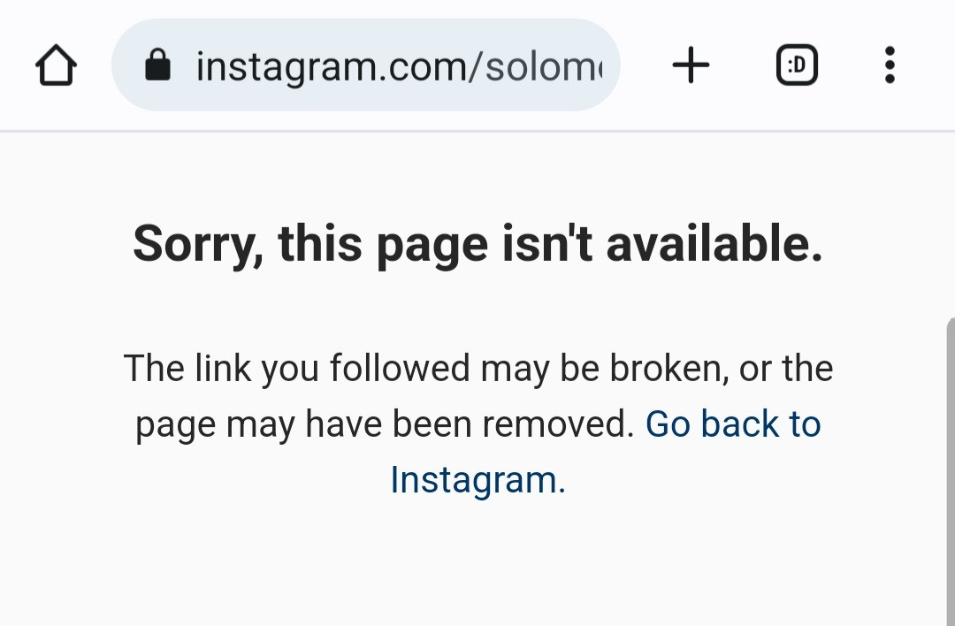Open the tab switcher icon

(x=797, y=65)
